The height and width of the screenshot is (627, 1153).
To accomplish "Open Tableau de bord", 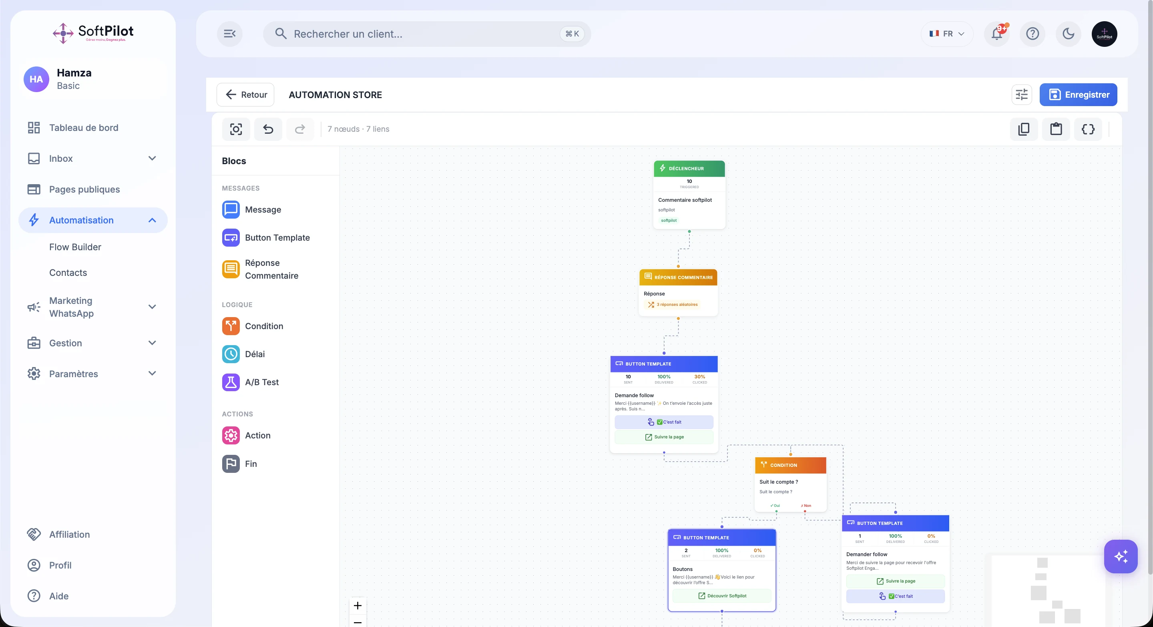I will point(93,128).
